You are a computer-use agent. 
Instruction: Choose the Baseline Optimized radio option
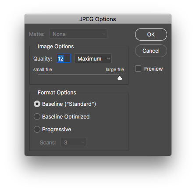coord(37,117)
